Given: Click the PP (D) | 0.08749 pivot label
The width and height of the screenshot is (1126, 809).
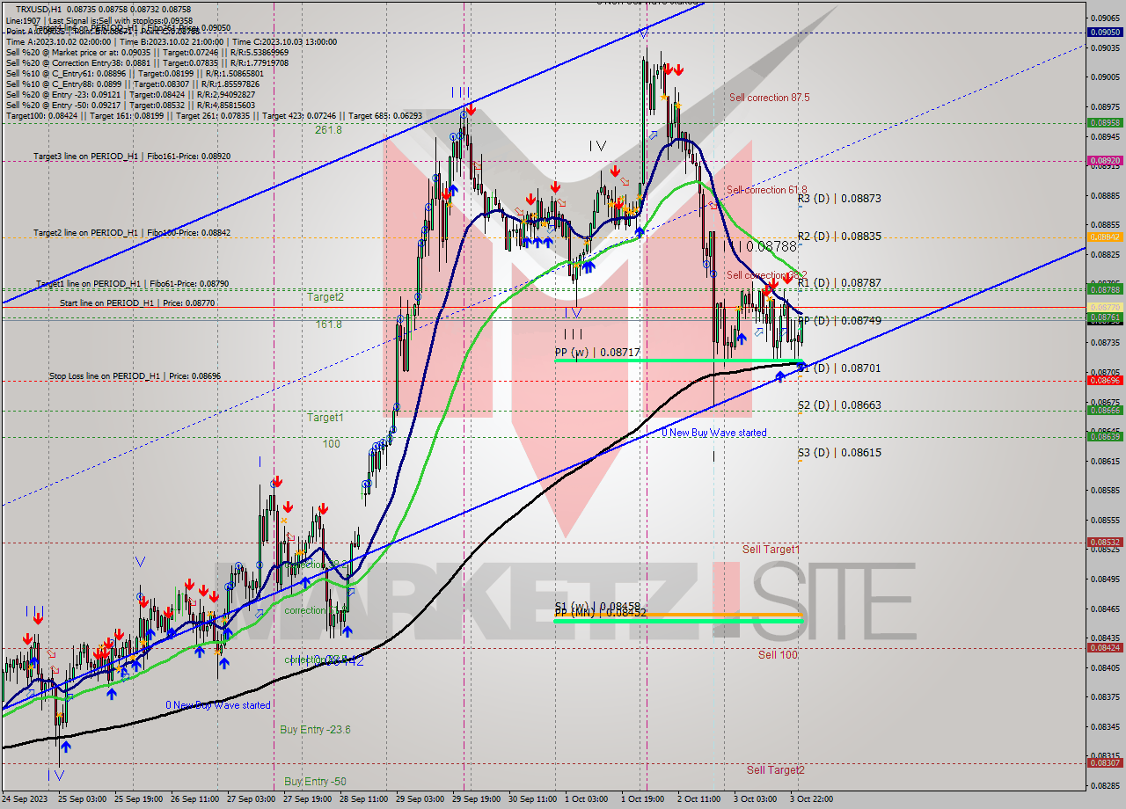Looking at the screenshot, I should point(839,321).
